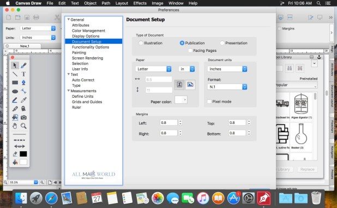The image size is (337, 208).
Task: Click the anchor icon in Symbol Library
Action: (x=319, y=57)
